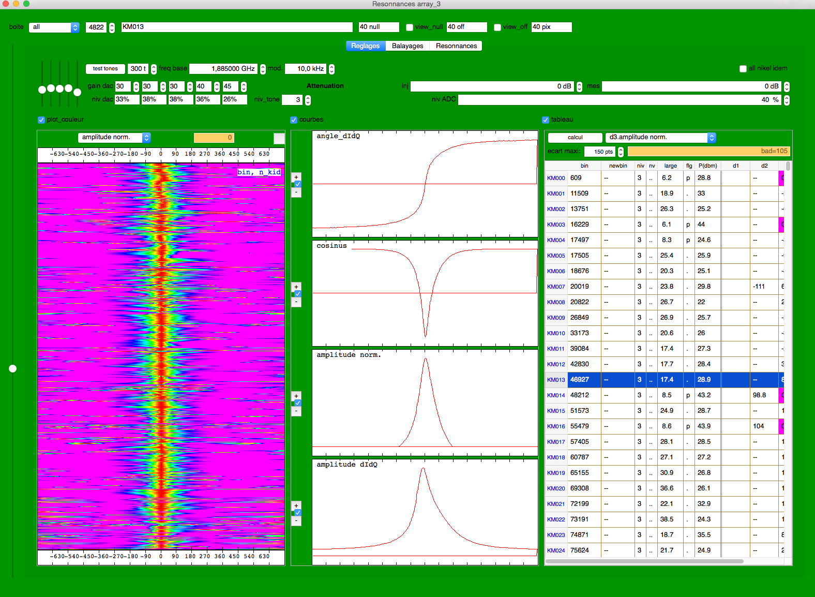Click minus button beside amplitude dIdQ graph
This screenshot has width=815, height=597.
pos(296,521)
